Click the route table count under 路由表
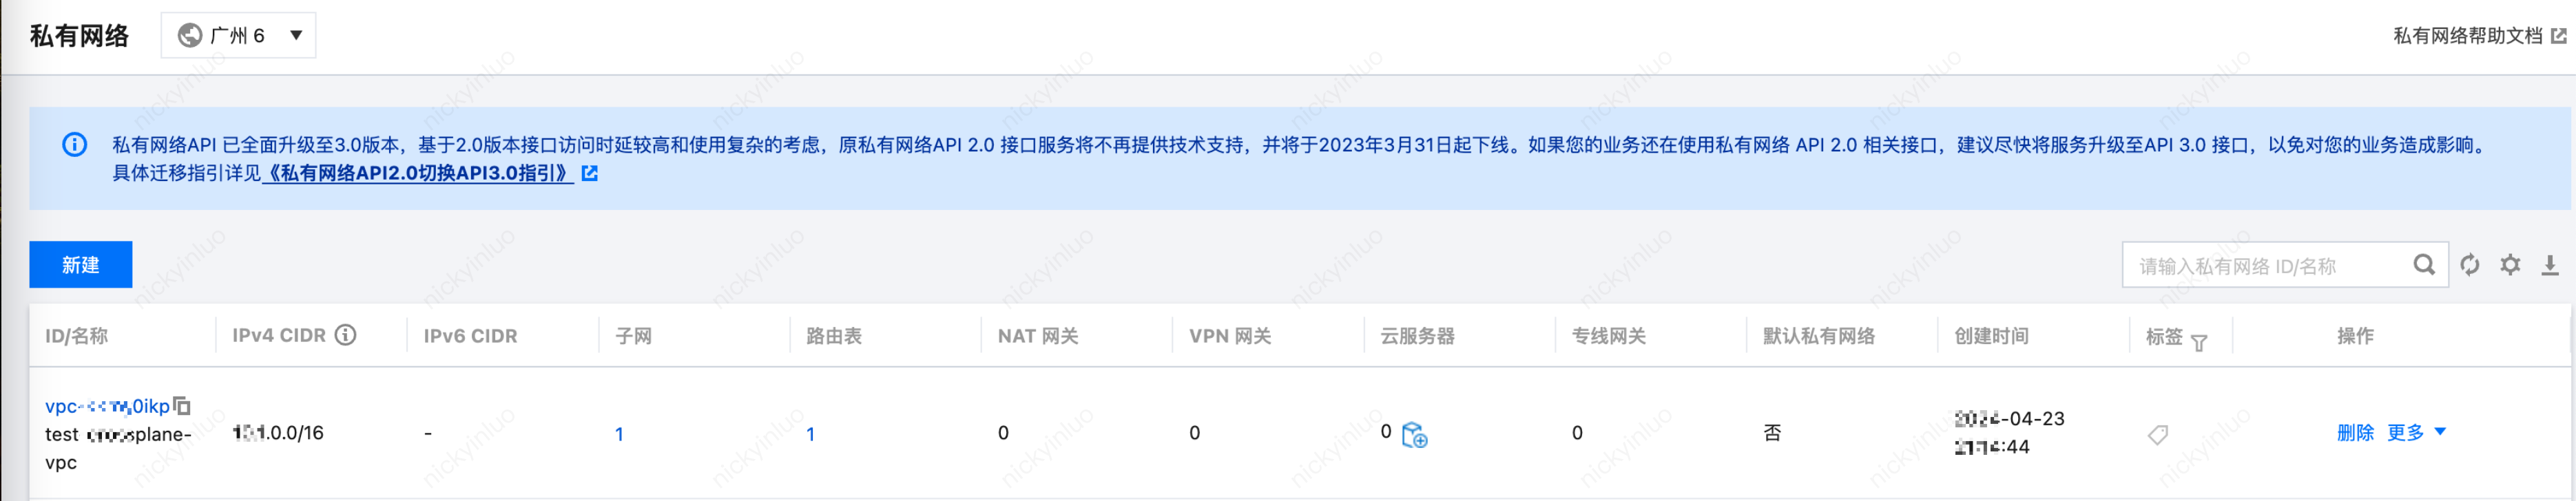This screenshot has width=2576, height=501. pos(810,434)
